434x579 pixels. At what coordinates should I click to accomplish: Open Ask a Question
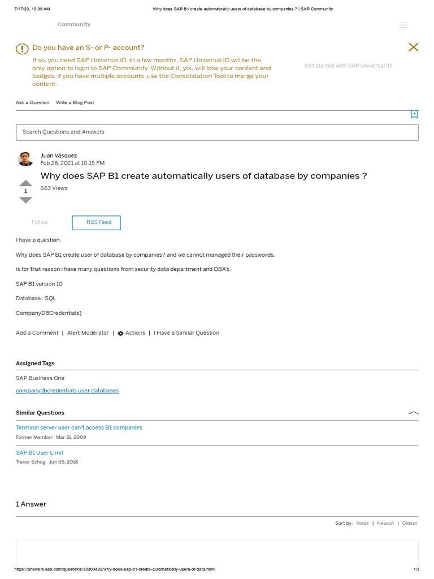tap(32, 103)
